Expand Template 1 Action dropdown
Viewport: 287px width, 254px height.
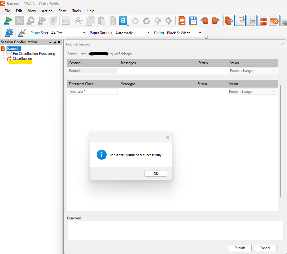(x=274, y=92)
